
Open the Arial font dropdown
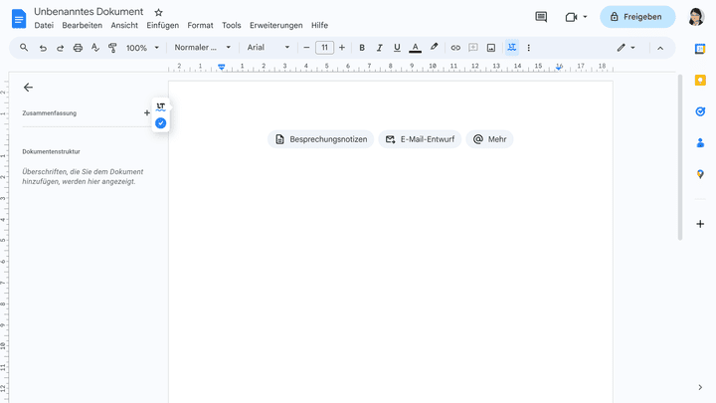pyautogui.click(x=268, y=48)
